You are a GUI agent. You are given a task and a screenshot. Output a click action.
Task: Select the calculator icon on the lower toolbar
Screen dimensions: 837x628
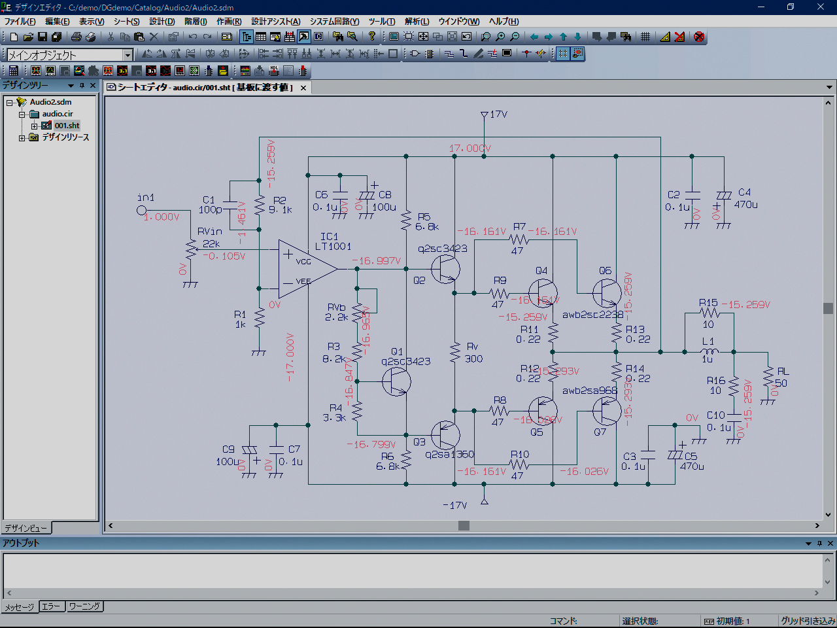point(14,71)
